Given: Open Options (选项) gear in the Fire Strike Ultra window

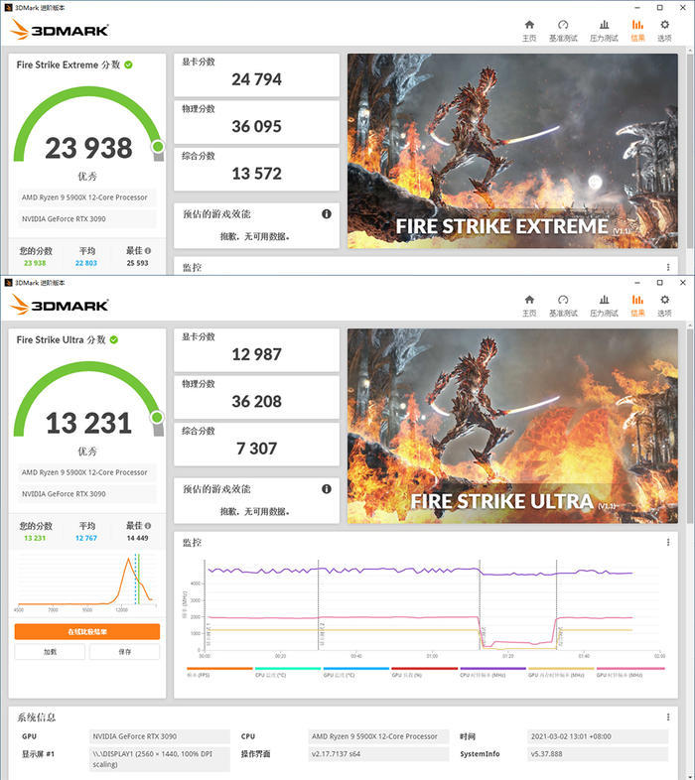Looking at the screenshot, I should tap(664, 306).
